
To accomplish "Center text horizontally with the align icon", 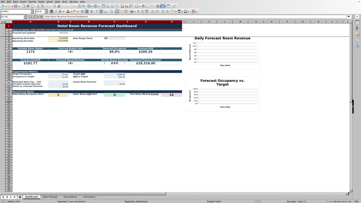I will coord(87,11).
